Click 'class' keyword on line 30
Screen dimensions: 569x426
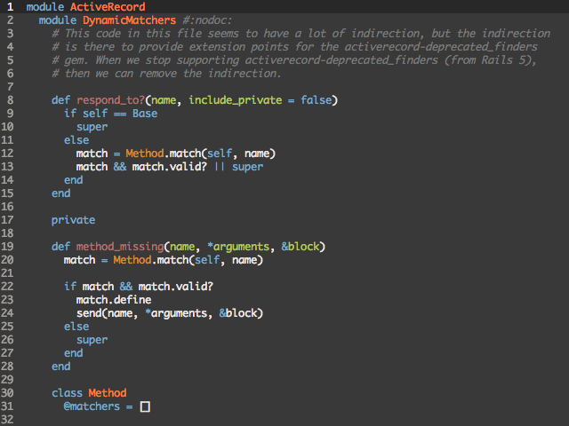68,393
